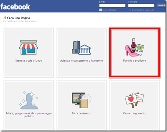The height and width of the screenshot is (132, 167).
Task: Focus the E-mail input field
Action: [x=112, y=5]
